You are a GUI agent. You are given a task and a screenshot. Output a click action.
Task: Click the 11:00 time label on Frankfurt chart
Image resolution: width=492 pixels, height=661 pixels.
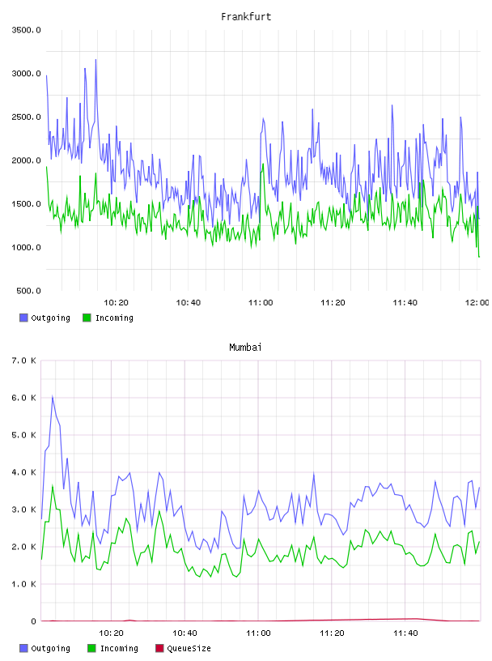pyautogui.click(x=261, y=303)
